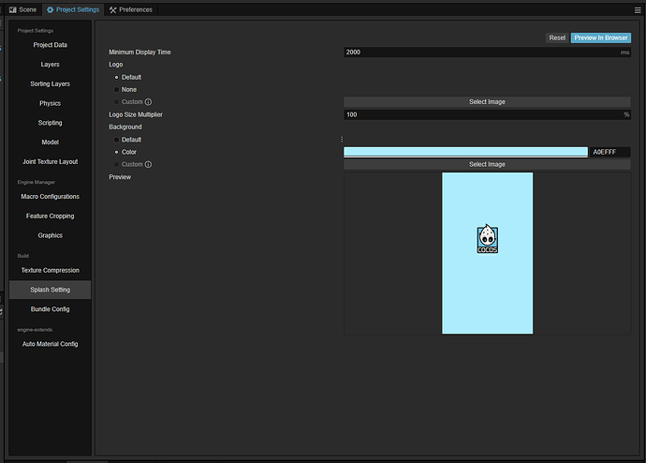Click the panel hamburger menu icon
This screenshot has height=463, width=646.
(638, 10)
